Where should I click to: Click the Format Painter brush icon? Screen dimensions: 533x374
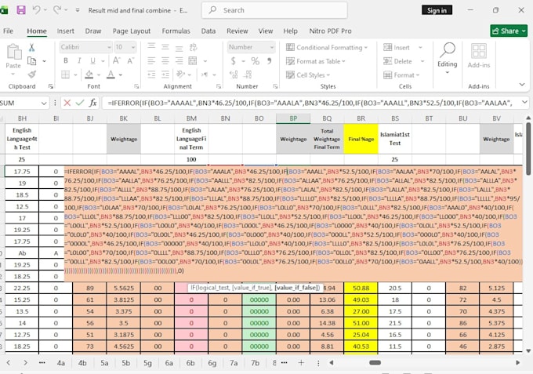(32, 74)
